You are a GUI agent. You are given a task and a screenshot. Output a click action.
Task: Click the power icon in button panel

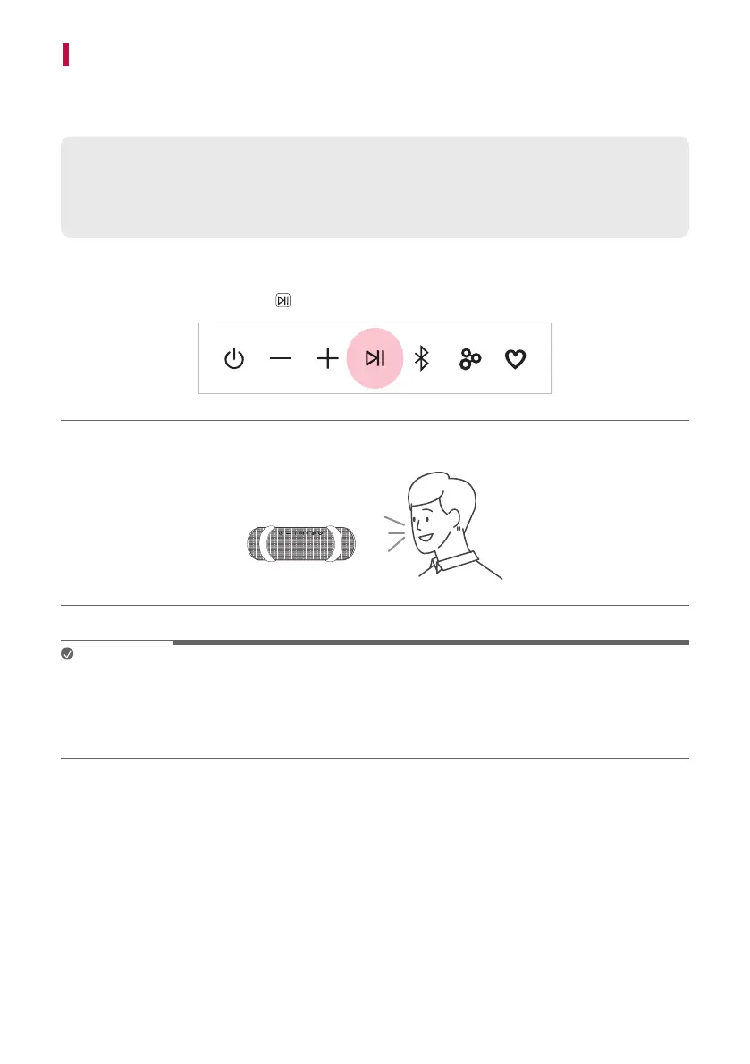pyautogui.click(x=234, y=358)
